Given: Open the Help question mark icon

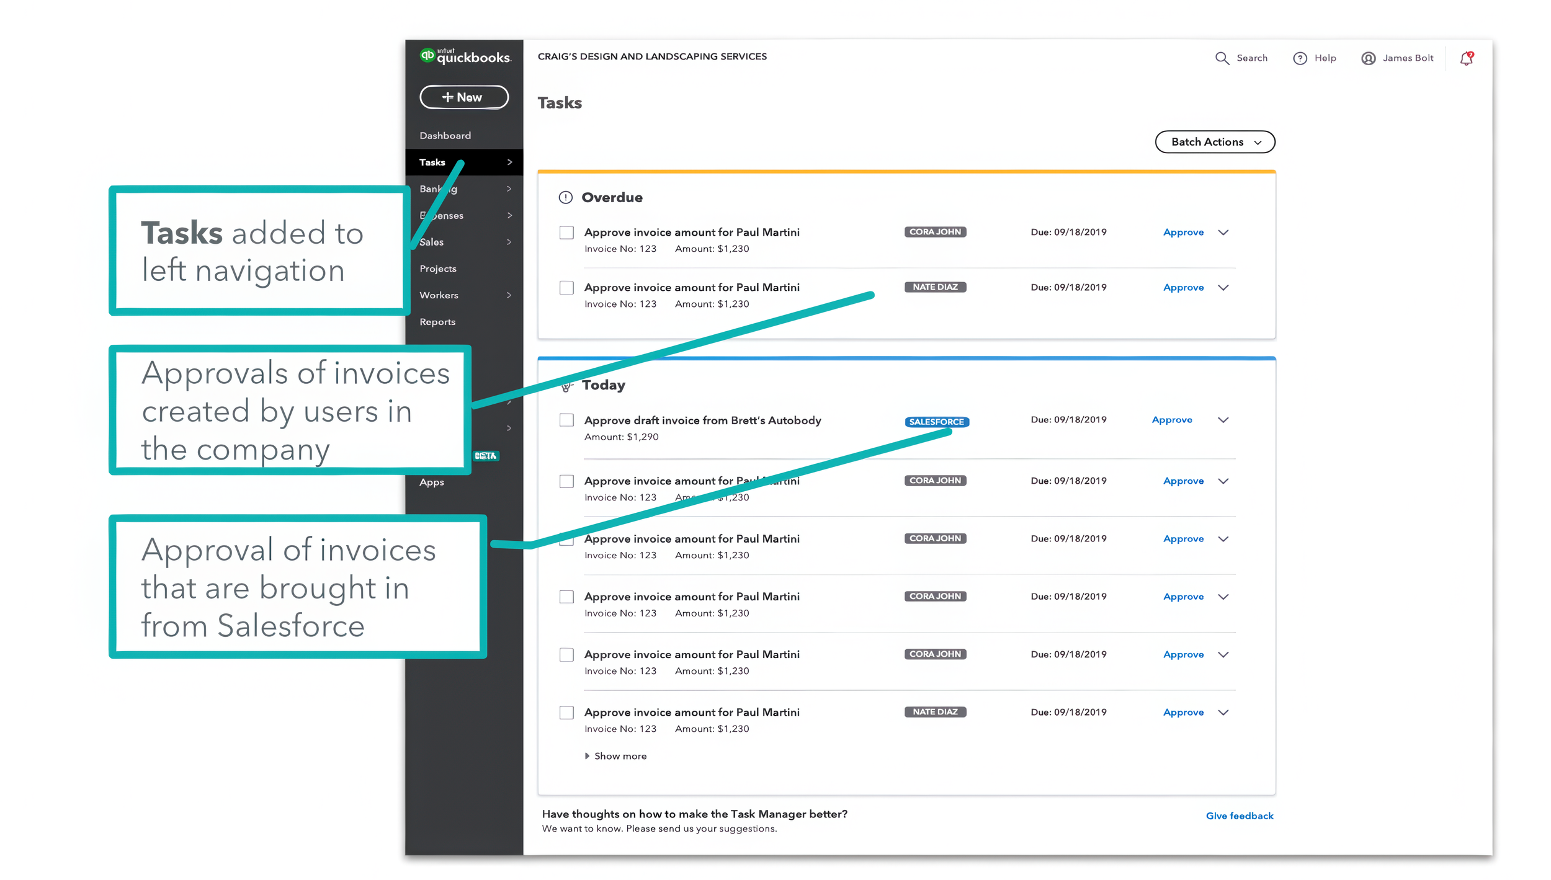Looking at the screenshot, I should click(1300, 58).
